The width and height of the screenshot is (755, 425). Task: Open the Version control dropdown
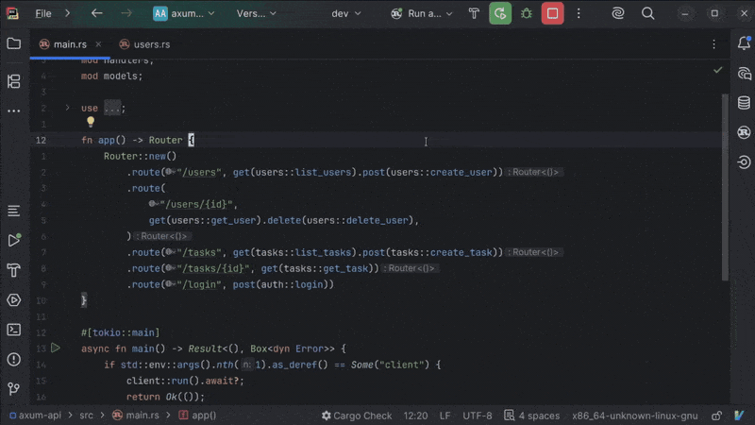256,13
